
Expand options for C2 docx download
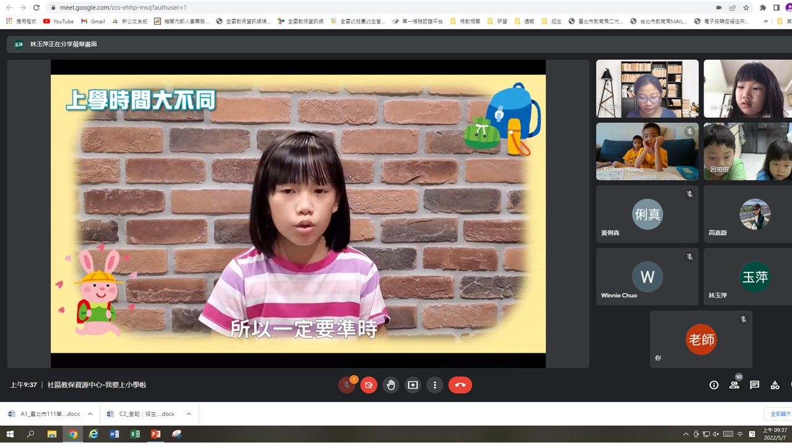189,414
